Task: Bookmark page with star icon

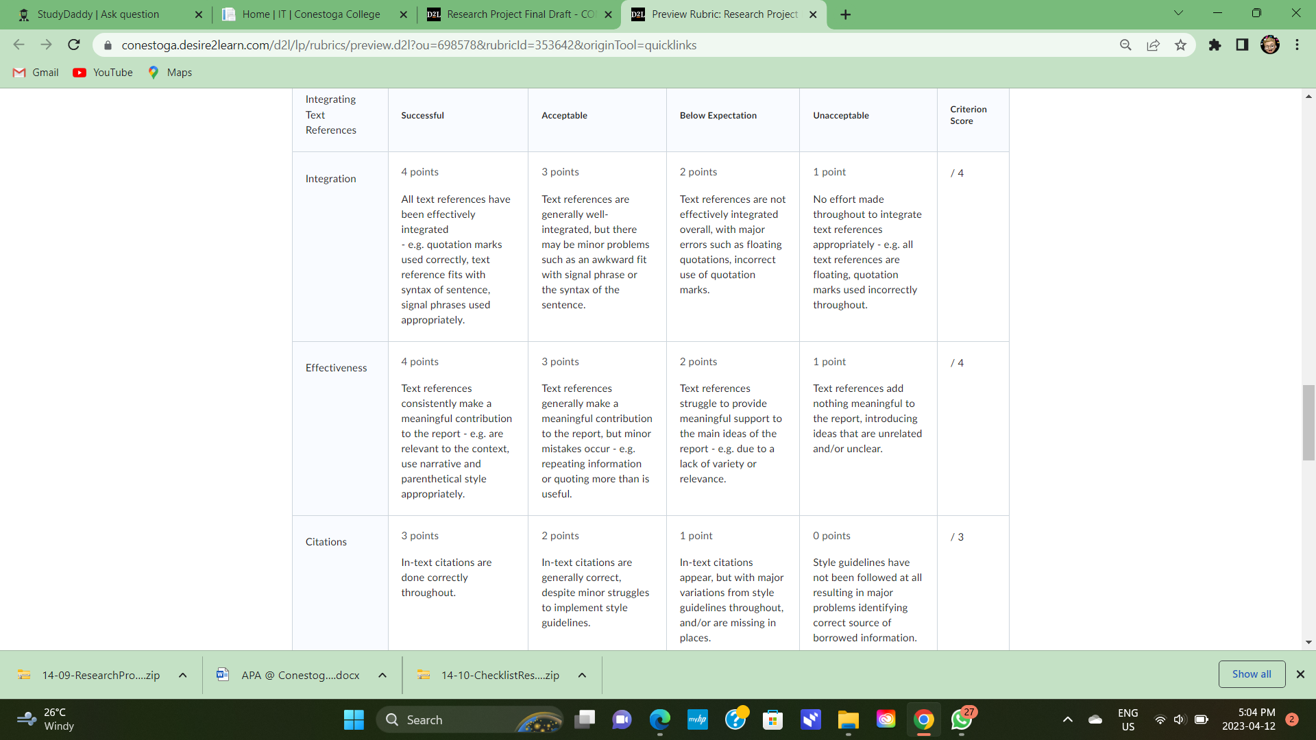Action: pyautogui.click(x=1180, y=45)
